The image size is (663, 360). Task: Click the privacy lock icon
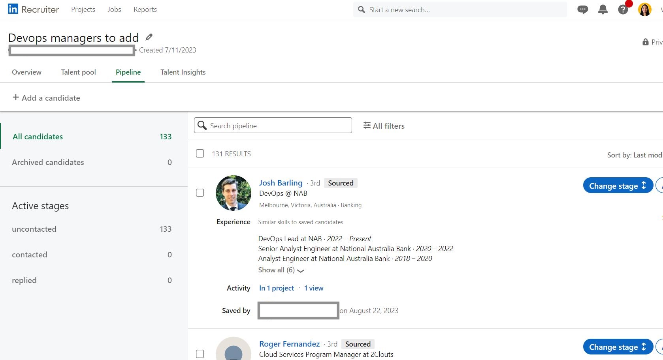(646, 42)
